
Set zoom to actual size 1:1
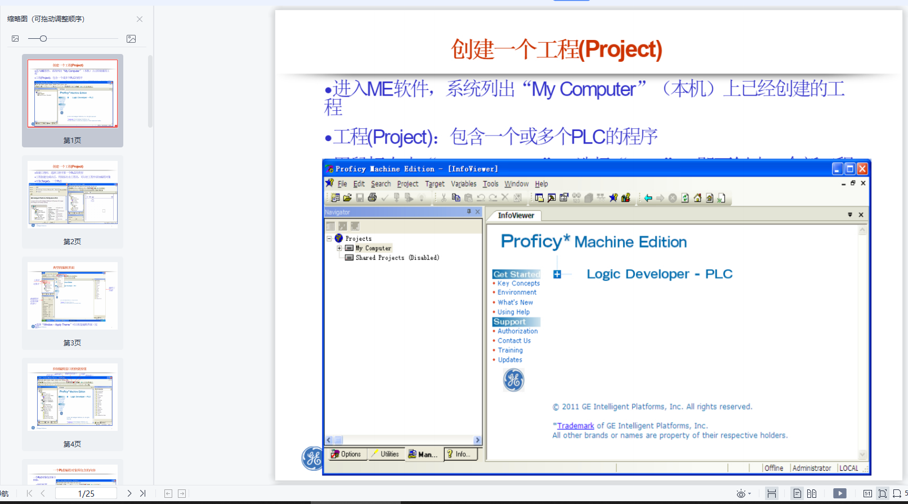tap(867, 493)
